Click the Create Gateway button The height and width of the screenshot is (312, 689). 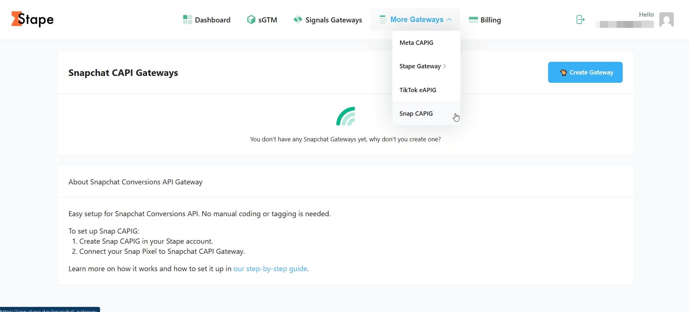pyautogui.click(x=585, y=72)
